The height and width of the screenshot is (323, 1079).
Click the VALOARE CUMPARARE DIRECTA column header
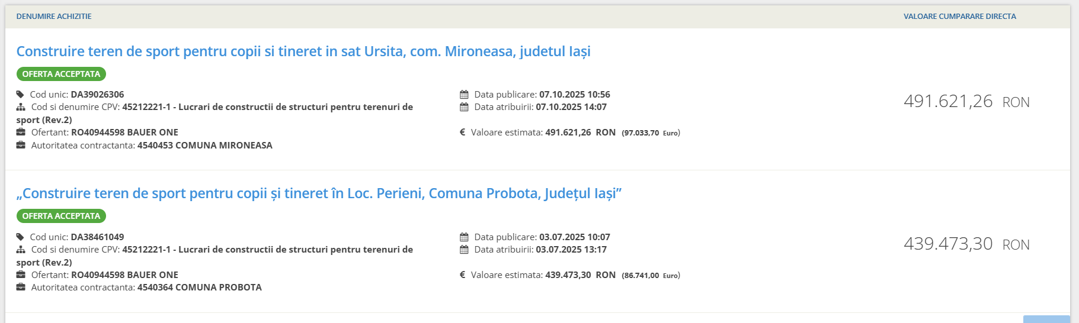click(959, 17)
